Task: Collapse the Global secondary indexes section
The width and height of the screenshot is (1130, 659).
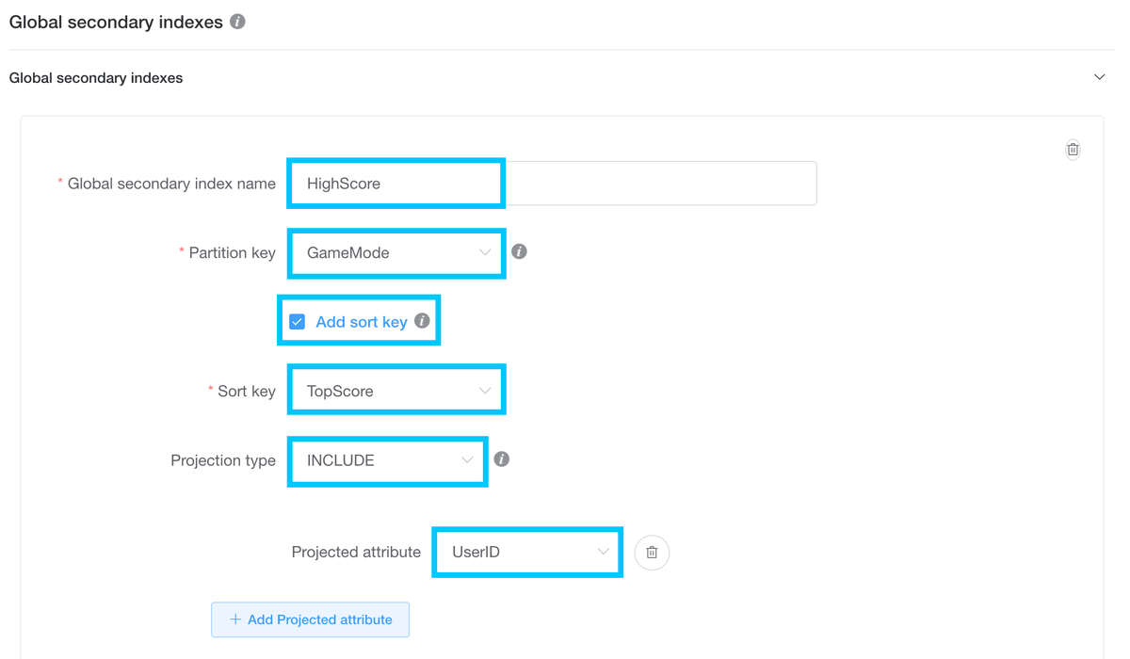Action: [1099, 76]
